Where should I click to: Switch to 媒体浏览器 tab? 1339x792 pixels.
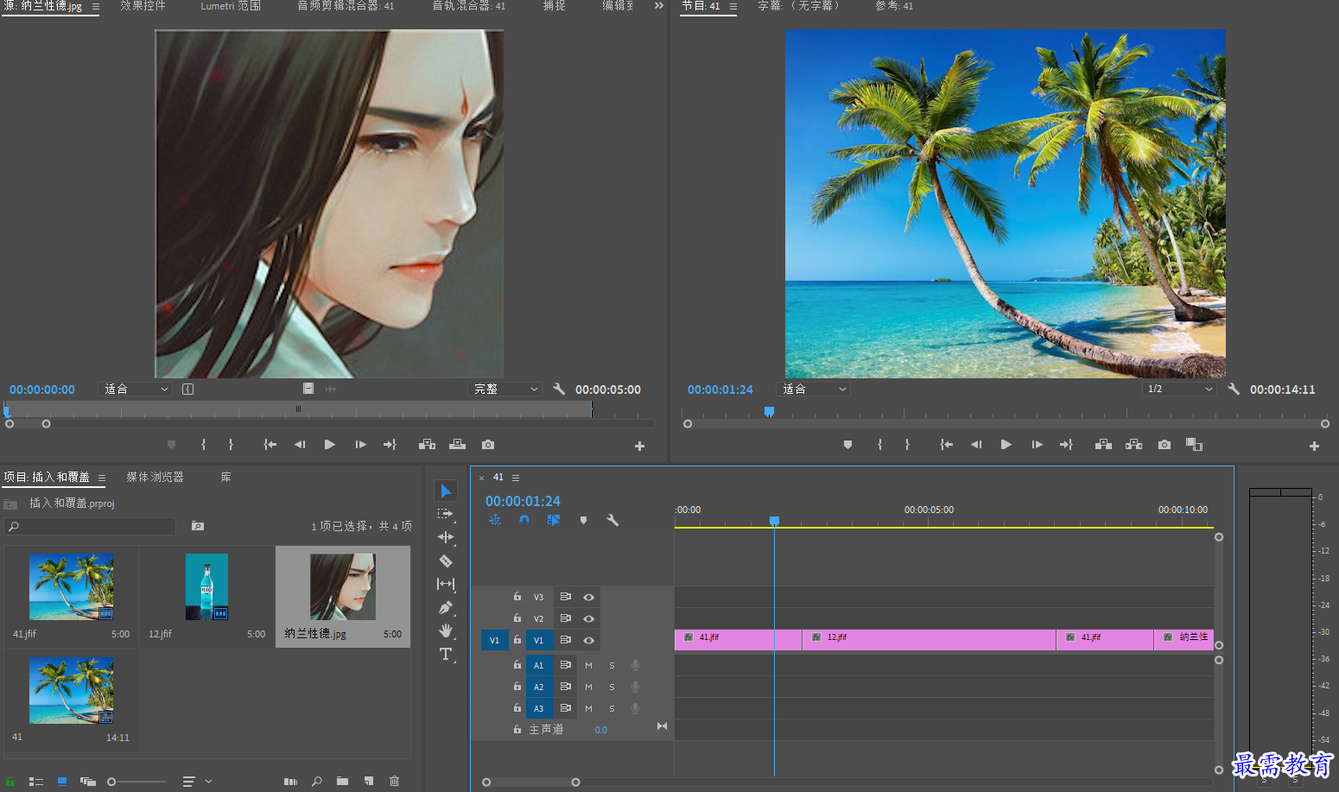pyautogui.click(x=155, y=477)
